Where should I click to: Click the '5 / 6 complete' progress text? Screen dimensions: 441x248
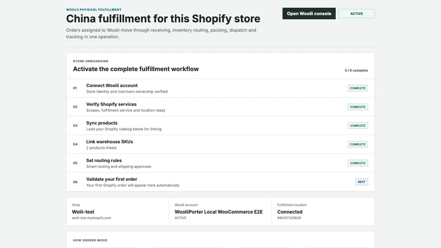tap(356, 71)
